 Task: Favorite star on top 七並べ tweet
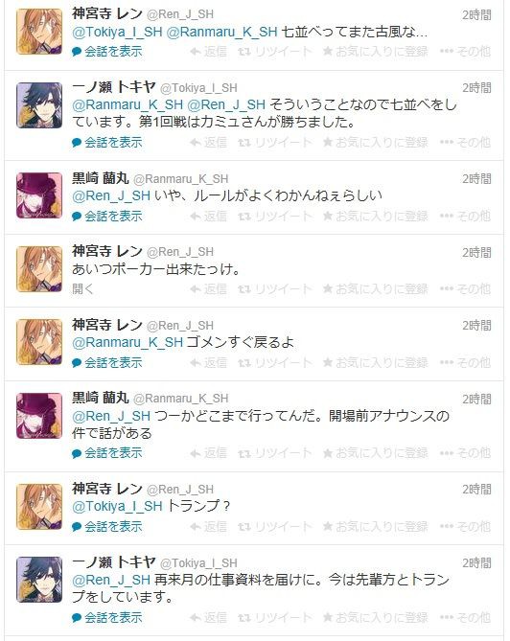[x=375, y=52]
